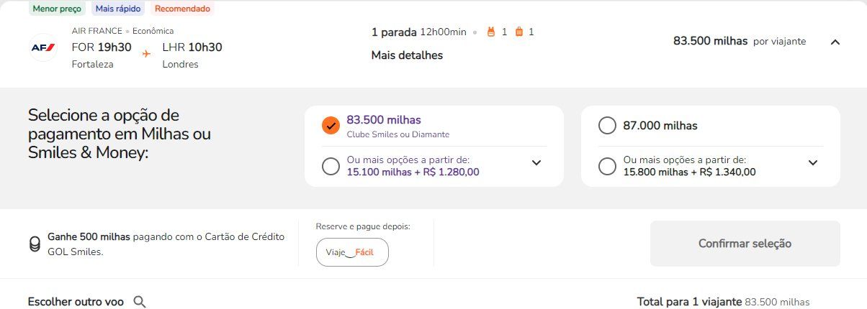Click the Recomendado tag
The width and height of the screenshot is (867, 309).
182,9
